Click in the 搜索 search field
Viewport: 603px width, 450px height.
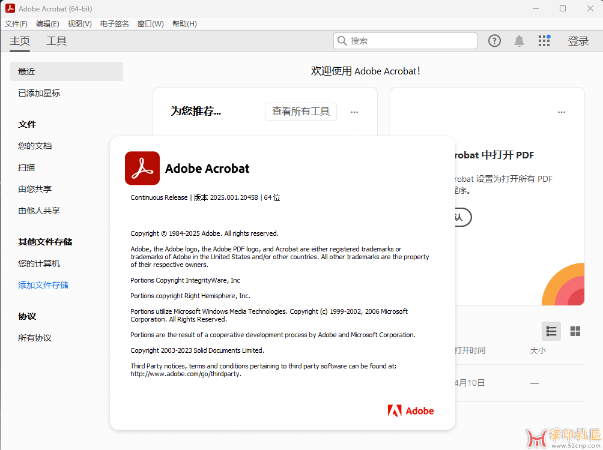(x=408, y=41)
